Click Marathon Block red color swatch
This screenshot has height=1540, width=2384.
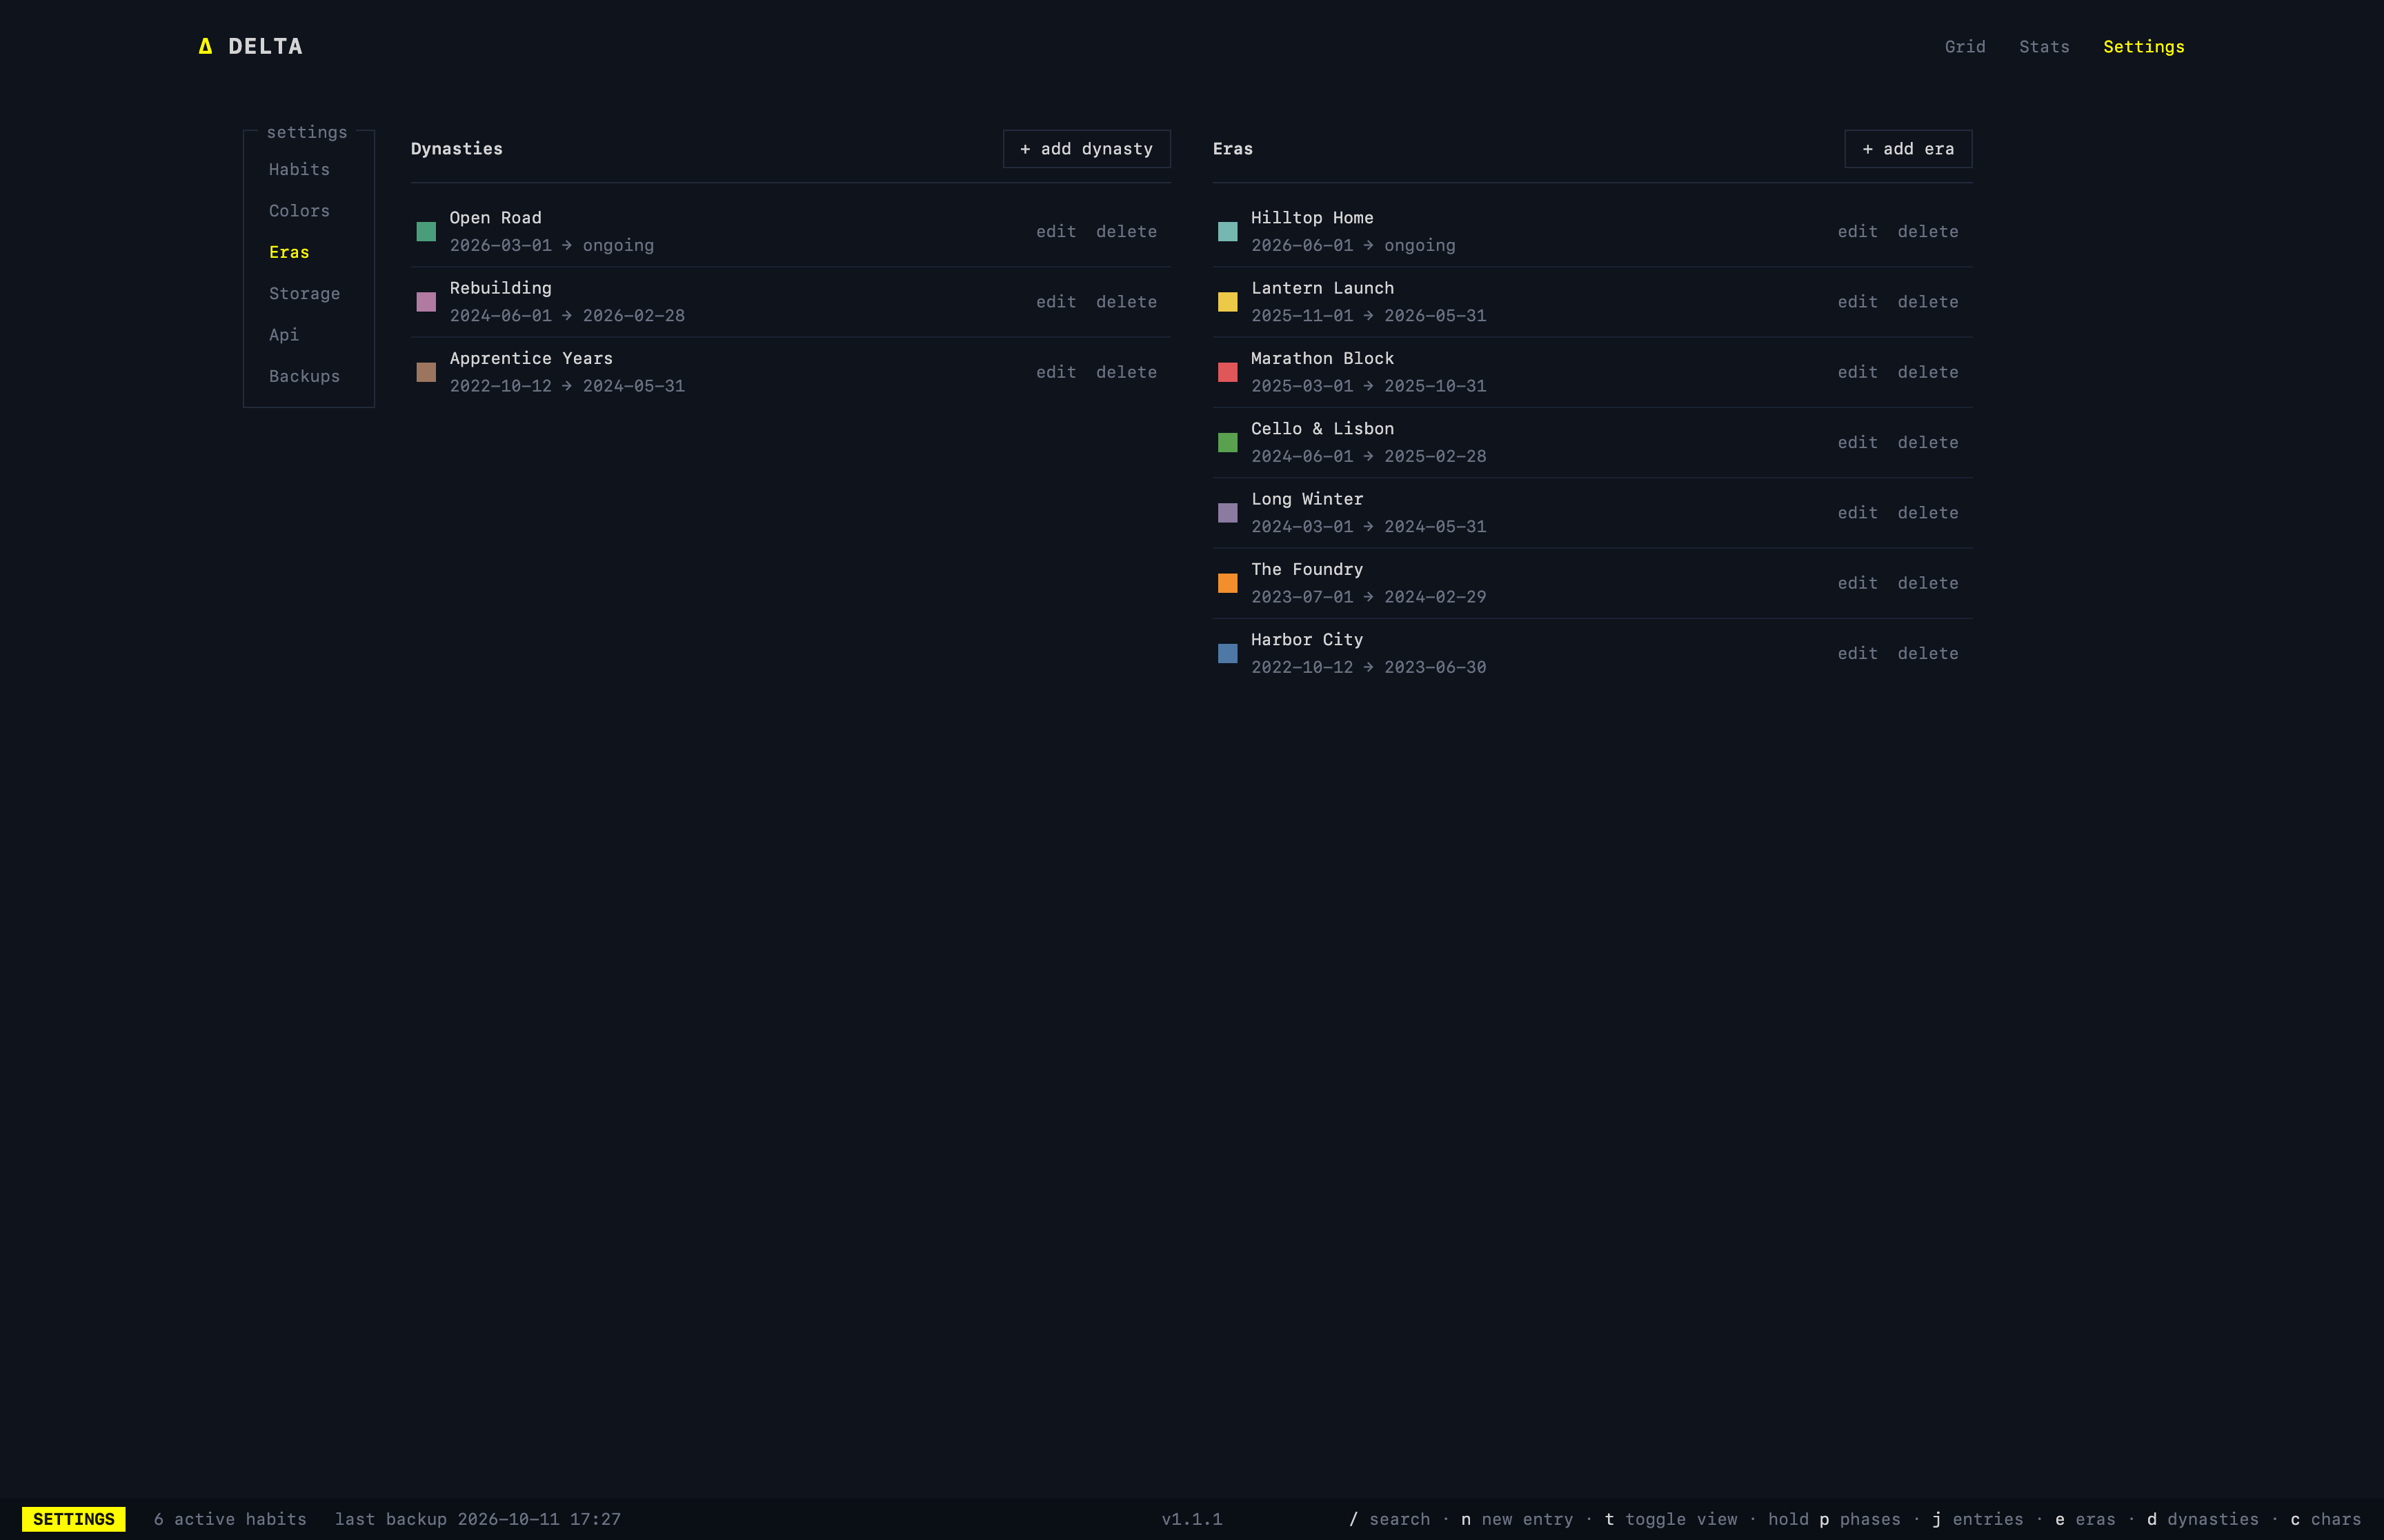coord(1227,372)
